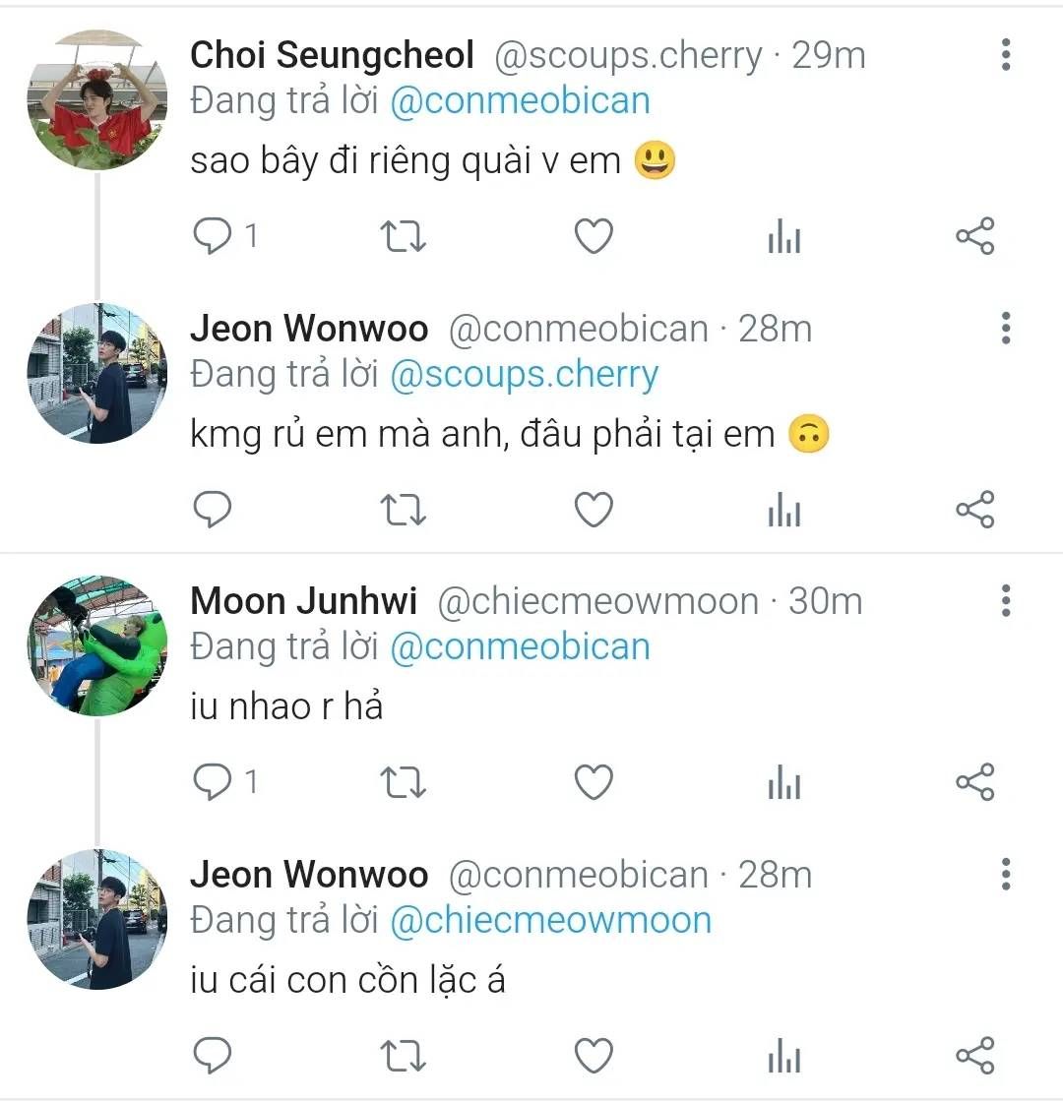The image size is (1063, 1102).
Task: View analytics for Choi Seungcheol's tweet
Action: point(783,236)
